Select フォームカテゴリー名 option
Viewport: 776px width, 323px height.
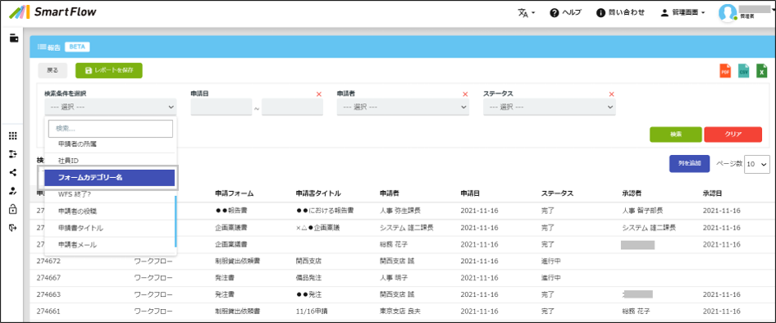click(x=110, y=178)
